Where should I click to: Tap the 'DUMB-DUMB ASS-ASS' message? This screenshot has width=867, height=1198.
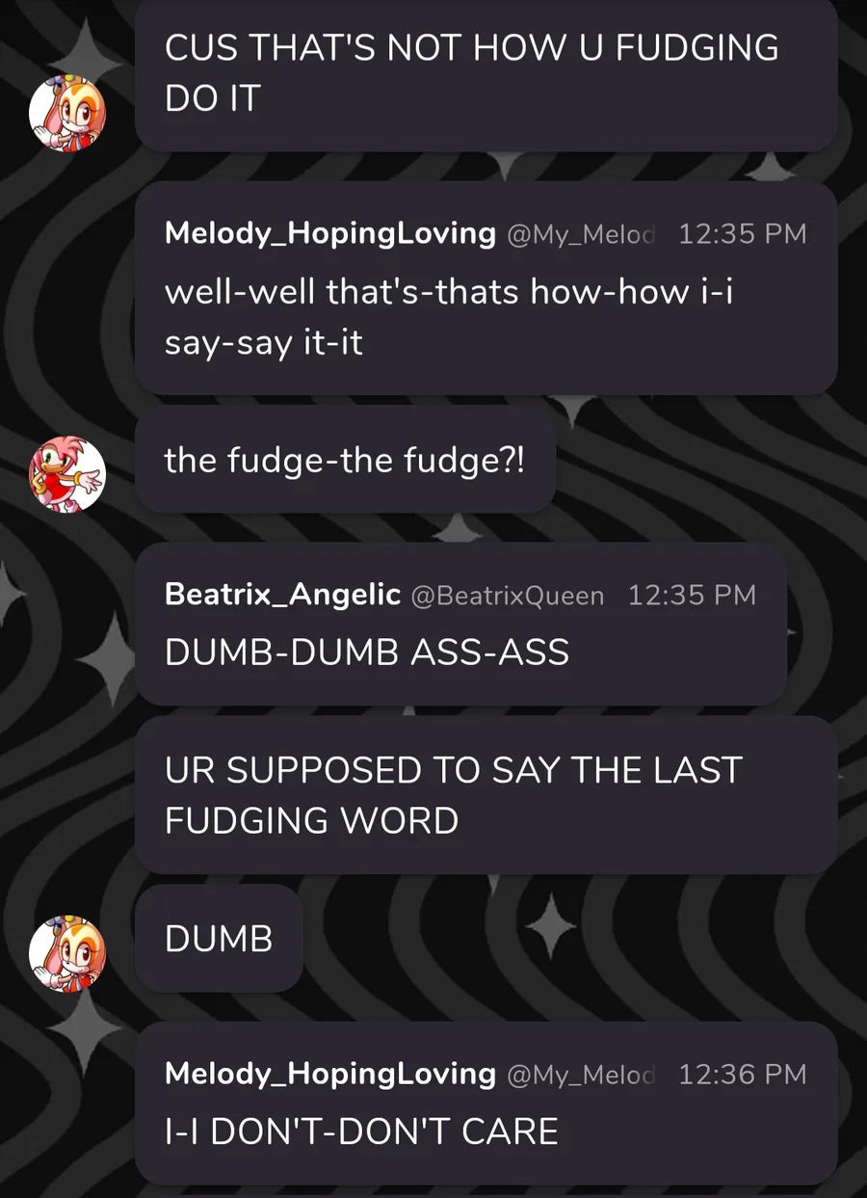click(x=460, y=625)
